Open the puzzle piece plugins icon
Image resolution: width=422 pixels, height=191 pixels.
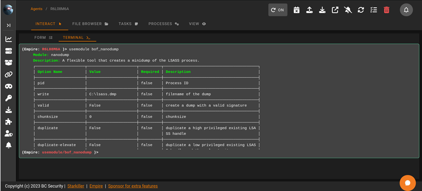(x=8, y=122)
